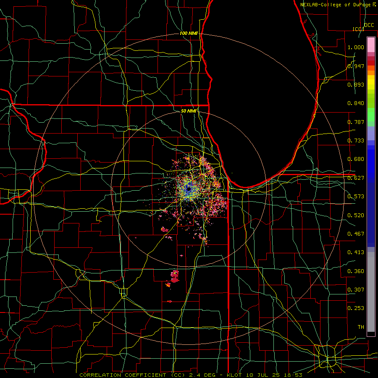
Task: Click the Correlation Coefficient caption at the bottom
Action: point(191,375)
